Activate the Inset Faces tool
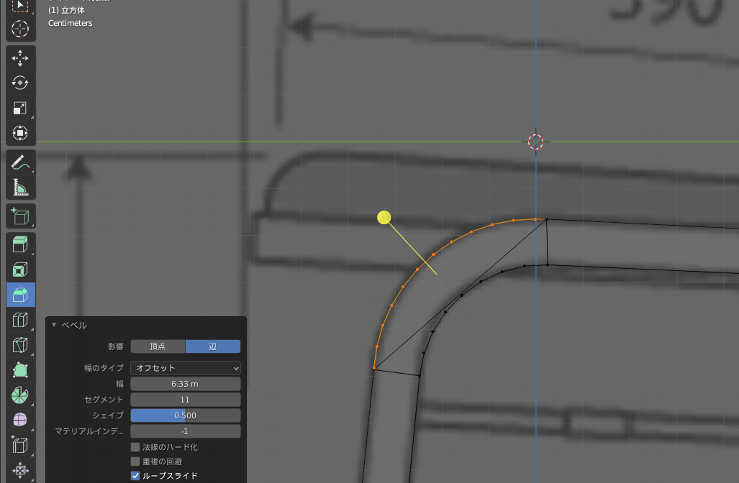The width and height of the screenshot is (739, 483). (x=20, y=270)
